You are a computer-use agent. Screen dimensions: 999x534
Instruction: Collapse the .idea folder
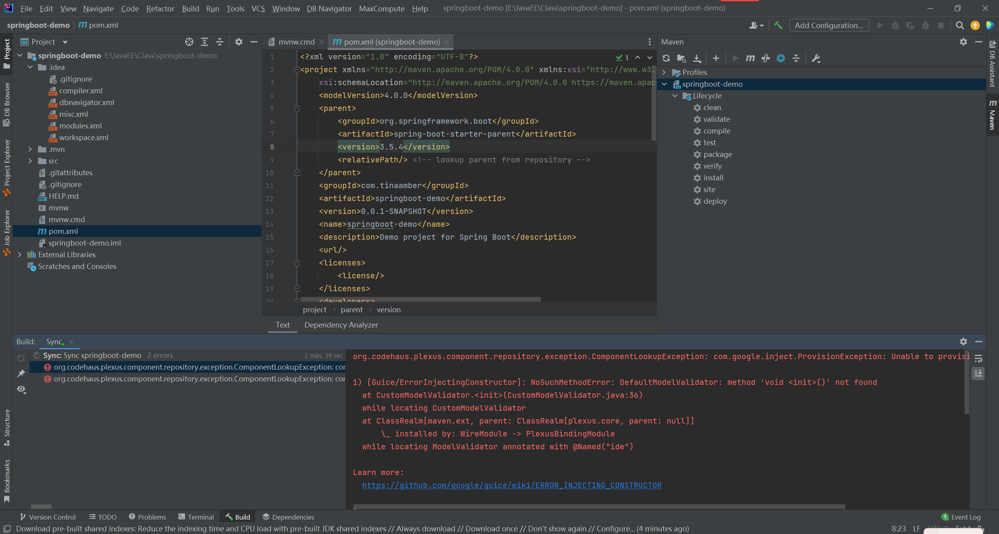click(x=30, y=67)
